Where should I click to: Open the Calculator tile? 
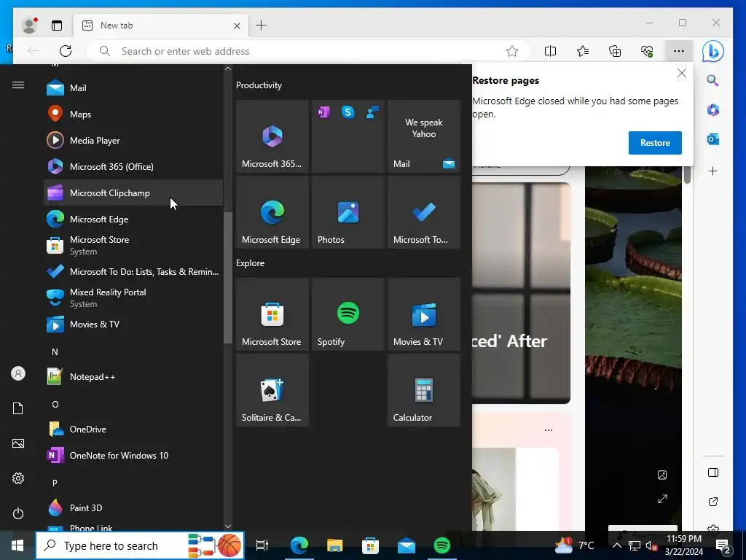click(x=424, y=390)
